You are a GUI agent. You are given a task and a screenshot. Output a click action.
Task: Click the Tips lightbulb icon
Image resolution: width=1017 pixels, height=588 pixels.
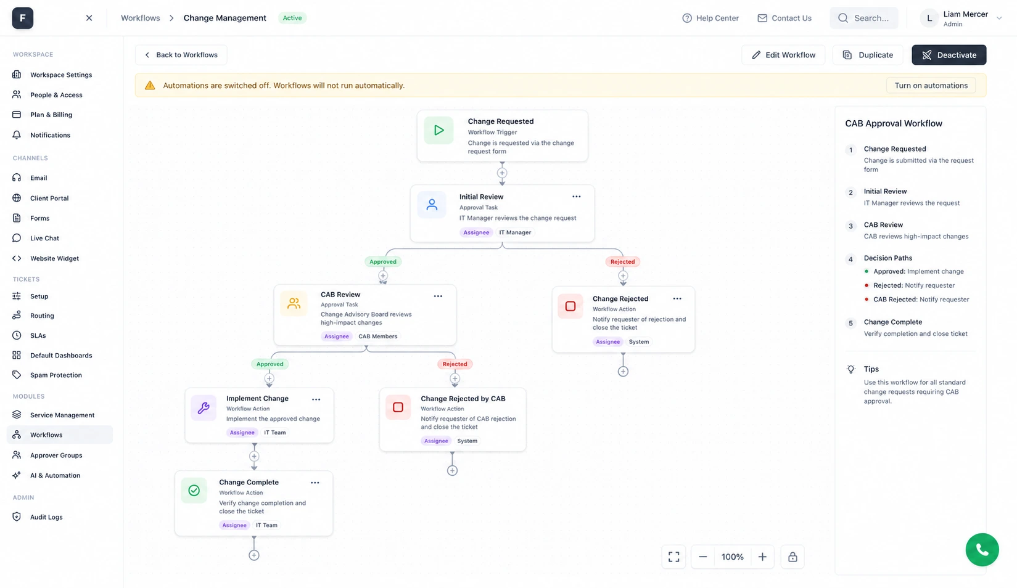click(850, 369)
